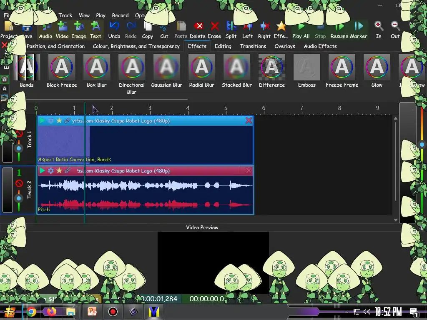Mute Track 2 with the red circle
The width and height of the screenshot is (427, 320).
tap(19, 183)
